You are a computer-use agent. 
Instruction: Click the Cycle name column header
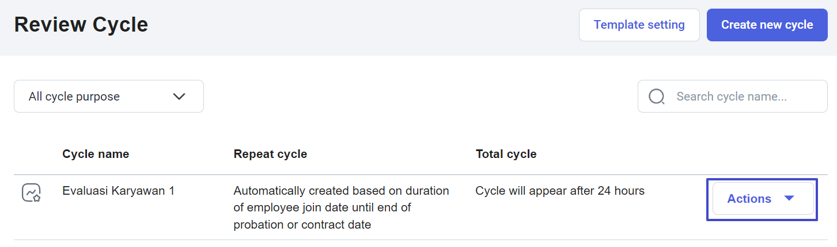pos(96,154)
